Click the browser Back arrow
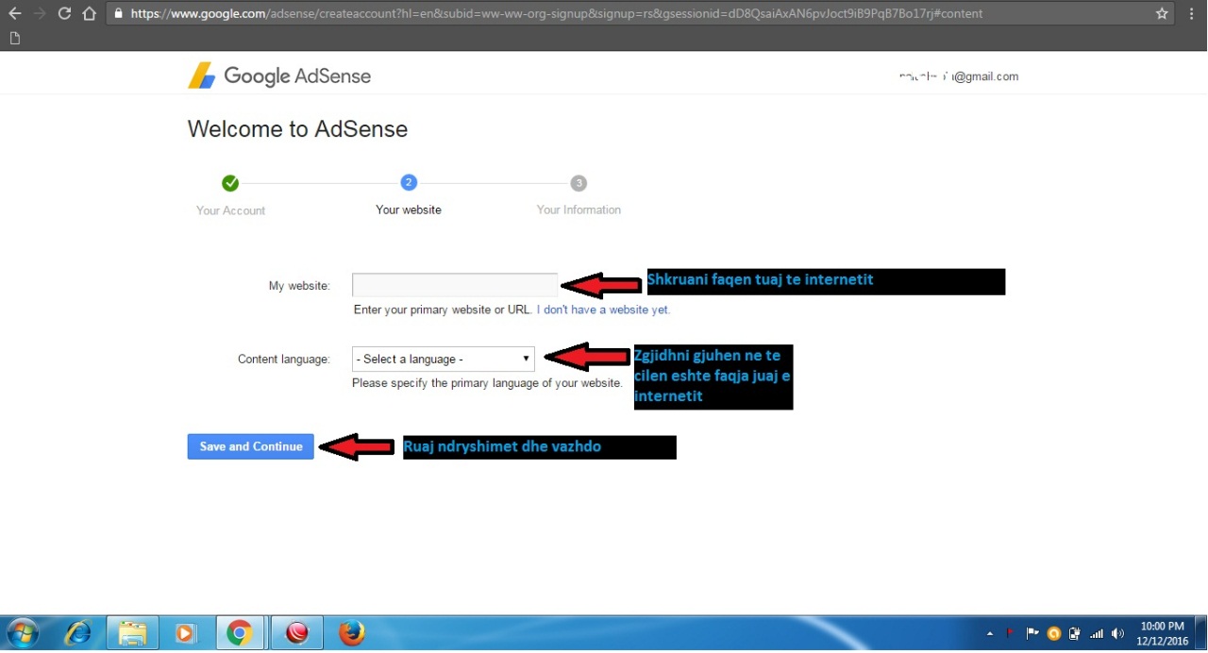The width and height of the screenshot is (1208, 653). tap(14, 13)
